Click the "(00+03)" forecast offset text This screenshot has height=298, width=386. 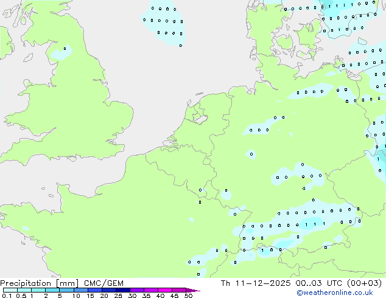click(x=364, y=283)
